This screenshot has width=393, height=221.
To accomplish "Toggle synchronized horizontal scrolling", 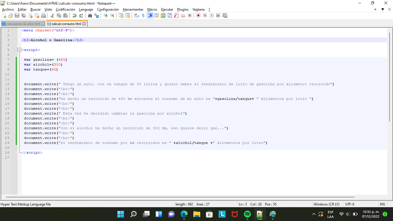I will point(128,16).
